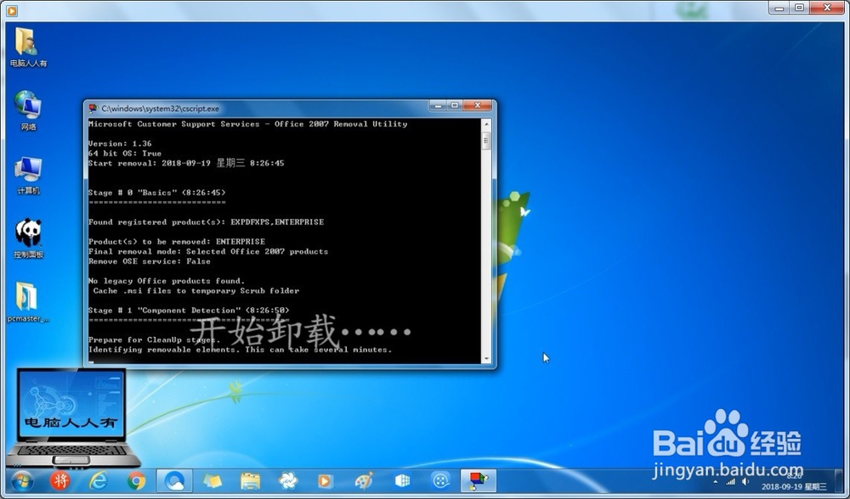Click console scrollbar down arrow
Image resolution: width=850 pixels, height=499 pixels.
(486, 359)
